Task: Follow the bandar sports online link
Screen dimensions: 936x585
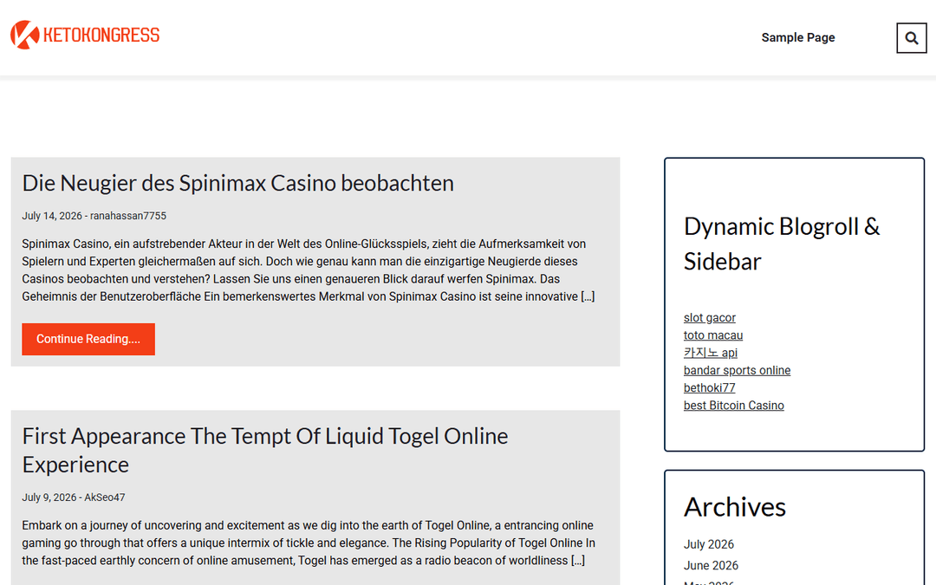Action: pyautogui.click(x=737, y=370)
